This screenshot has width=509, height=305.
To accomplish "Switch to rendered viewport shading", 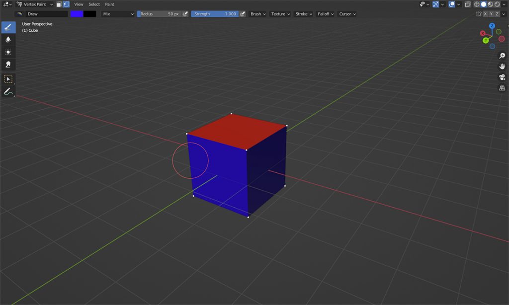I will (497, 4).
